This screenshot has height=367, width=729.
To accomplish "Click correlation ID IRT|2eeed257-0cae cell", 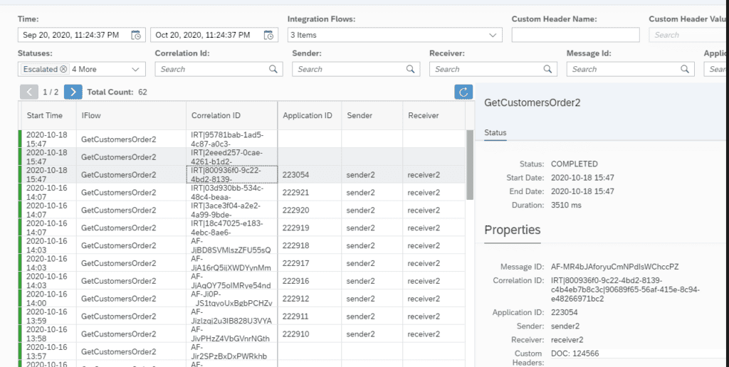I will point(232,156).
